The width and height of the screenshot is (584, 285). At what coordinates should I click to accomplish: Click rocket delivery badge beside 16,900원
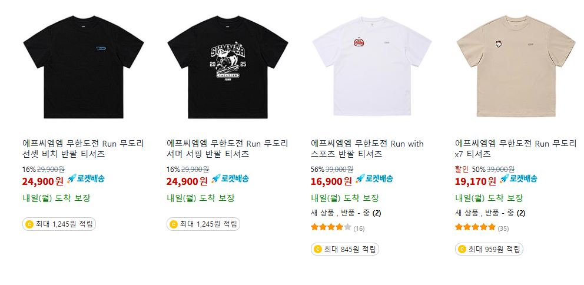click(374, 179)
